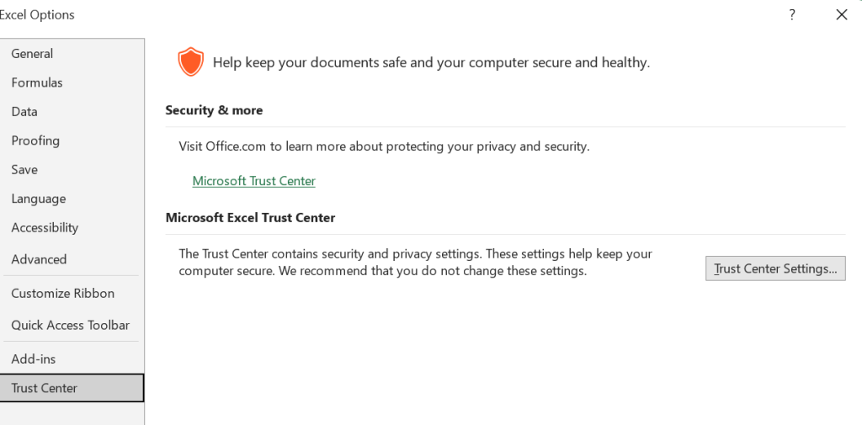Open Proofing settings category
This screenshot has height=425, width=862.
coord(35,141)
